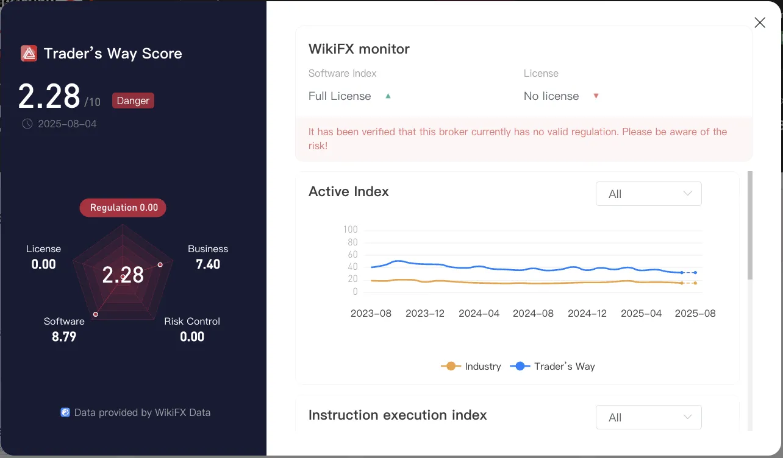Click the License 0.00 radar label
783x458 pixels.
pyautogui.click(x=43, y=257)
